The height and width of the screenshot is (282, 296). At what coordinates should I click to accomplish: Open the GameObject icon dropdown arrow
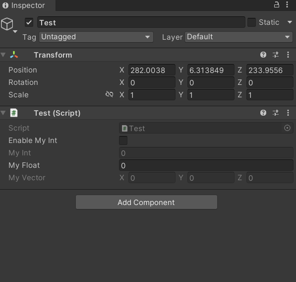pyautogui.click(x=15, y=32)
